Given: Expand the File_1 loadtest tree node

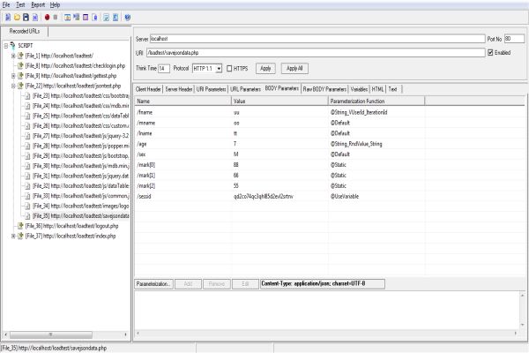Looking at the screenshot, I should tap(13, 56).
